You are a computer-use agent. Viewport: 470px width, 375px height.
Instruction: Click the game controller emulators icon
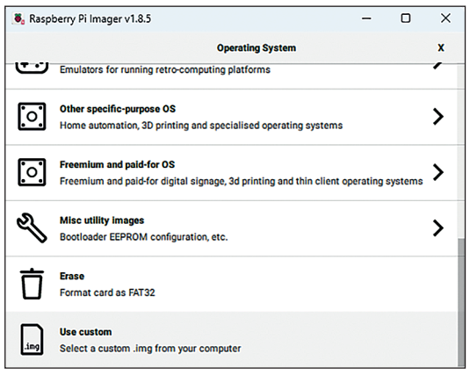pos(32,68)
